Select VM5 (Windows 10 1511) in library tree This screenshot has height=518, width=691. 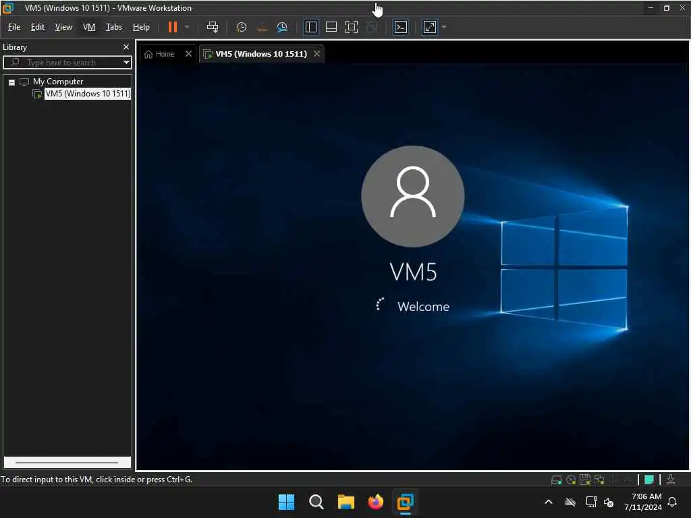88,94
